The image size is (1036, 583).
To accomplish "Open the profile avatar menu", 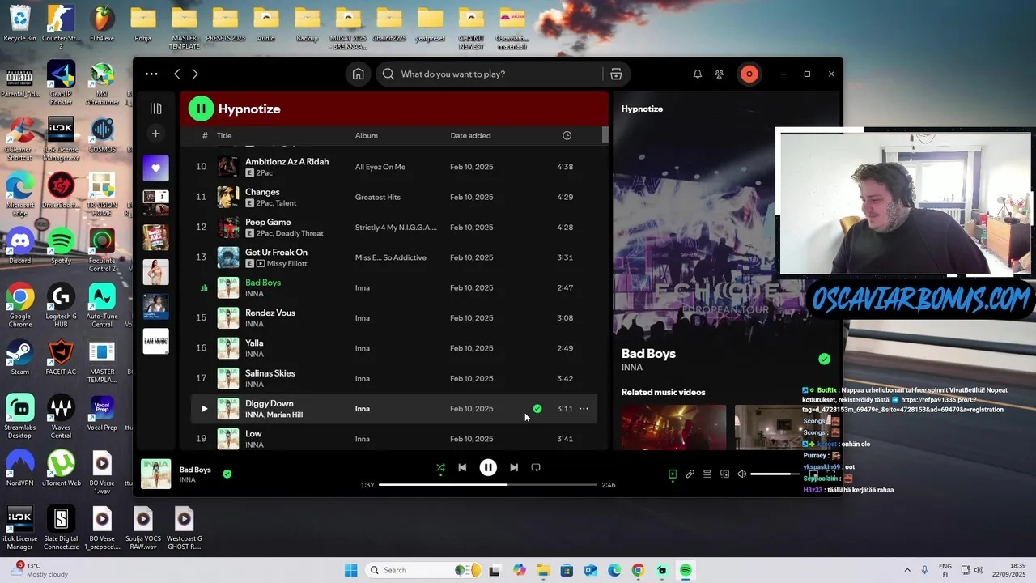I will [749, 74].
